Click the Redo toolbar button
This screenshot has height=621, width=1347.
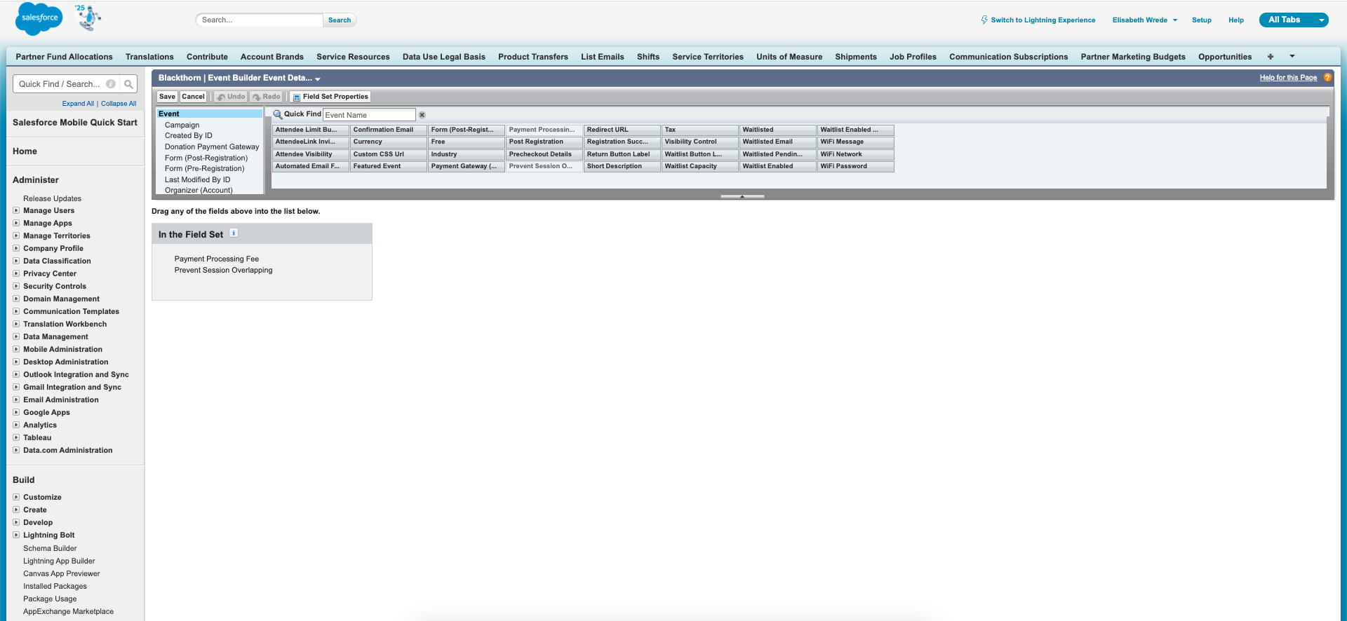(x=267, y=97)
